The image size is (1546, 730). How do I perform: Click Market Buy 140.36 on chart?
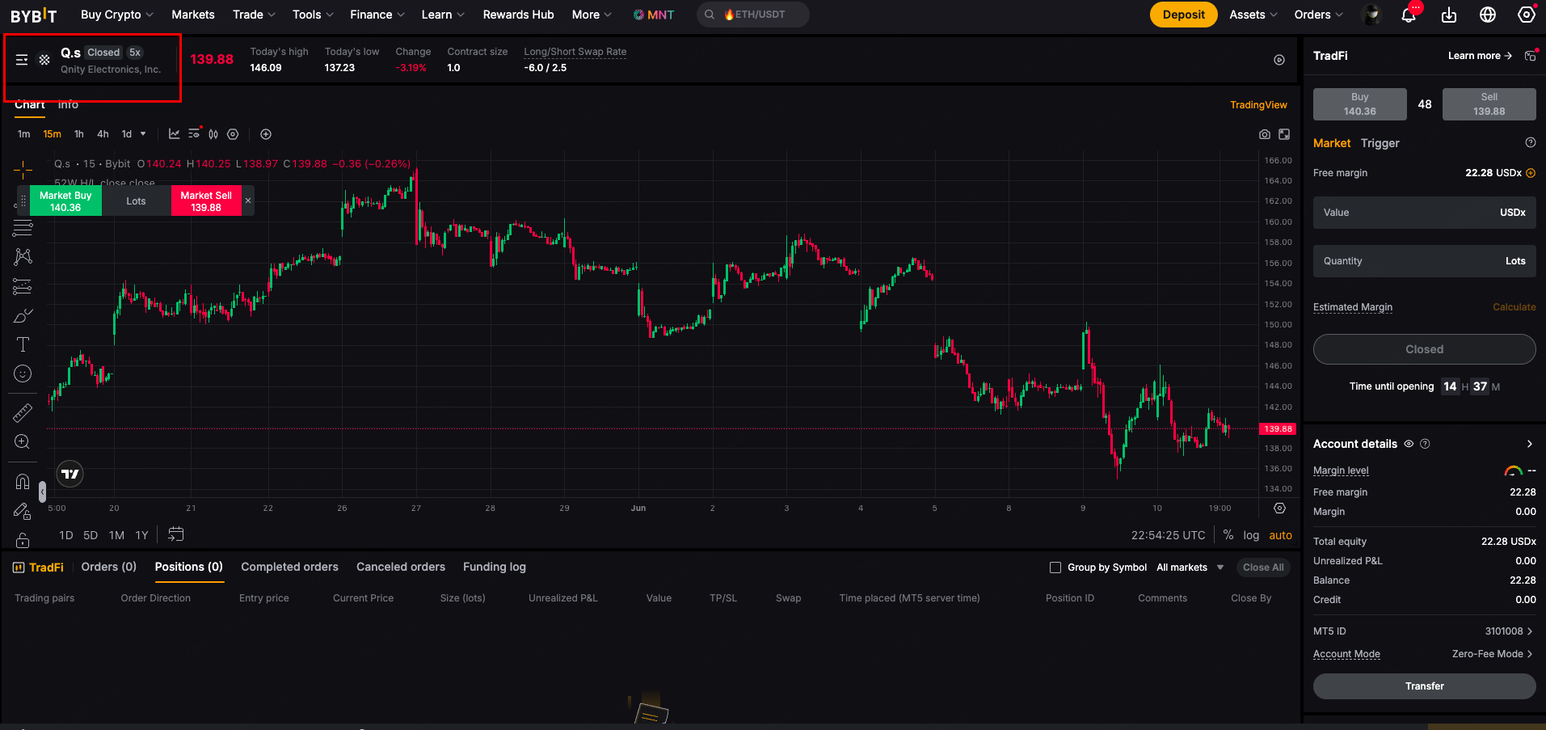(x=65, y=201)
